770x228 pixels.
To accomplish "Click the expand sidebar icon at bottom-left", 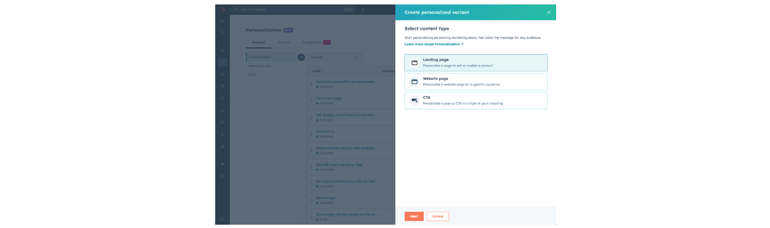I will pyautogui.click(x=222, y=219).
